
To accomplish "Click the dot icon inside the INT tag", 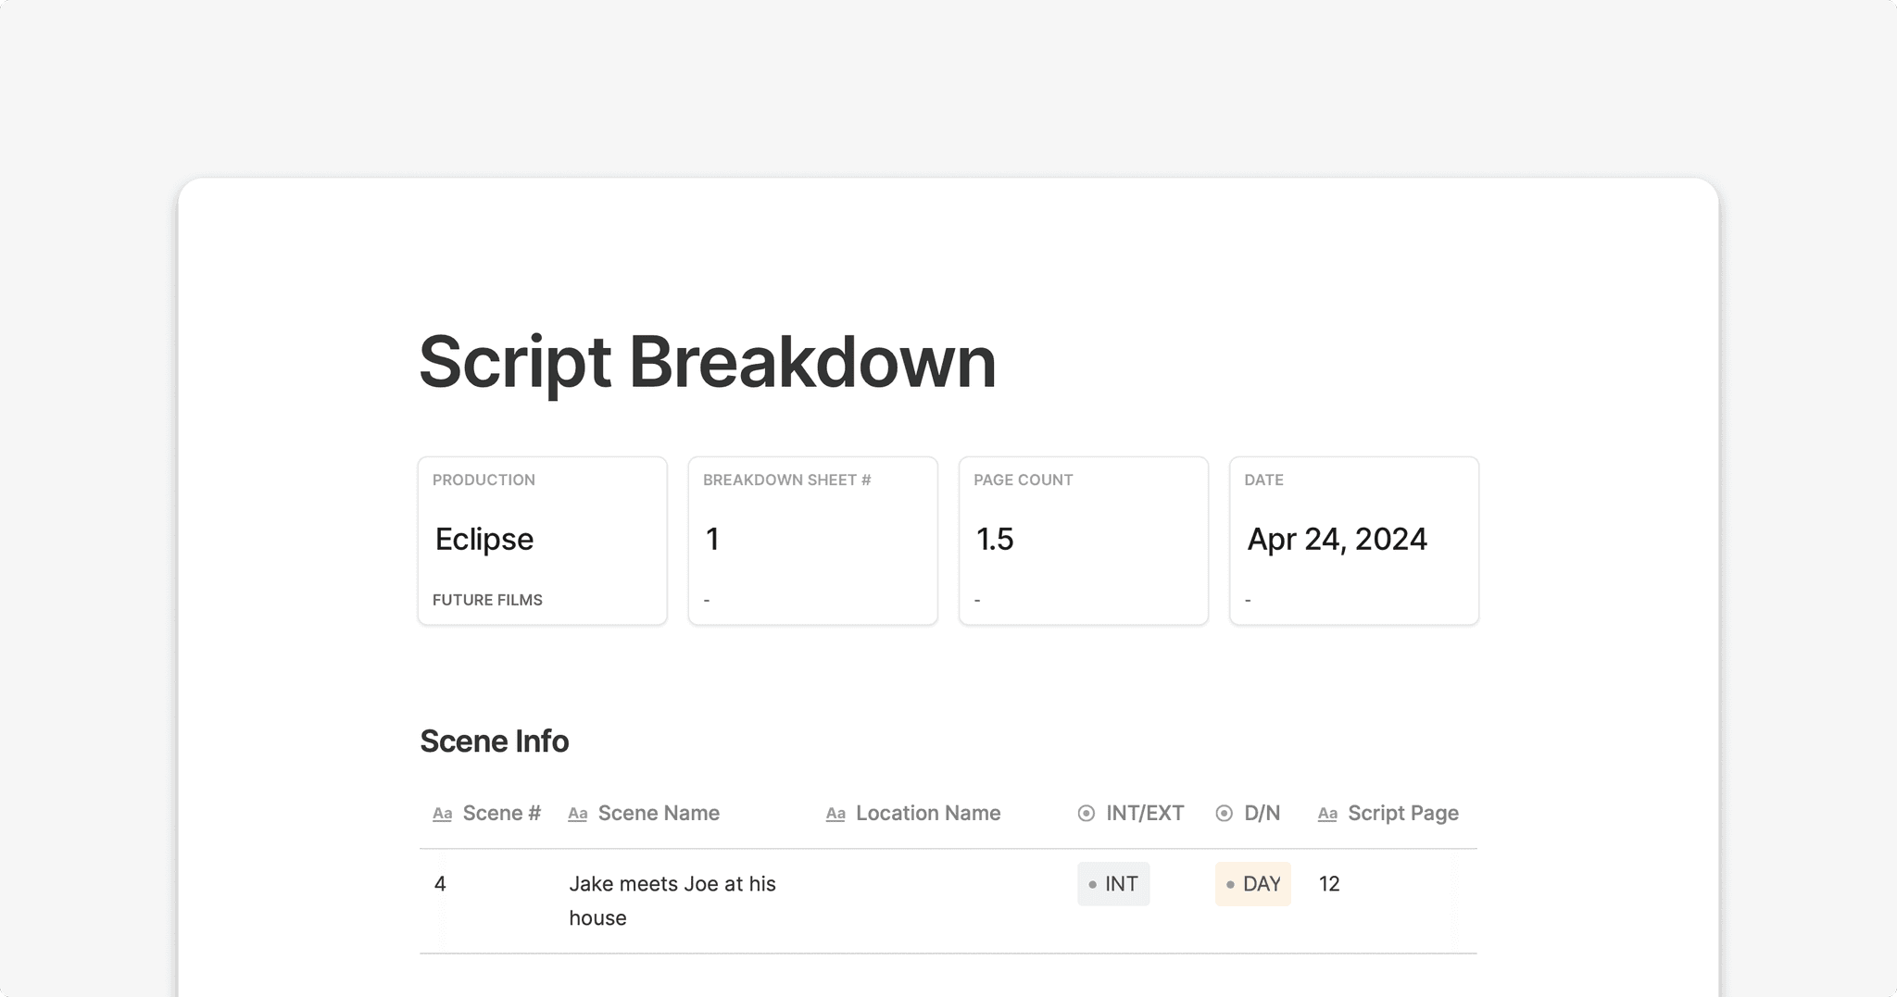I will pyautogui.click(x=1090, y=884).
